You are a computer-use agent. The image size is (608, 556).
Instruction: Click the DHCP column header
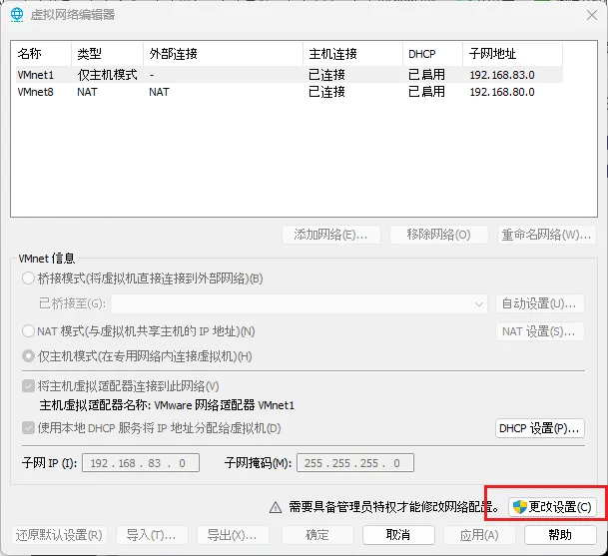coord(433,54)
